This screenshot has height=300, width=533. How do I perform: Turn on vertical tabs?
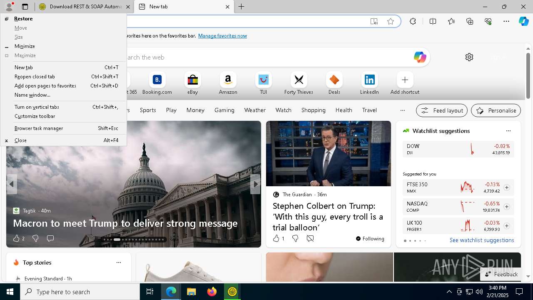(x=64, y=107)
